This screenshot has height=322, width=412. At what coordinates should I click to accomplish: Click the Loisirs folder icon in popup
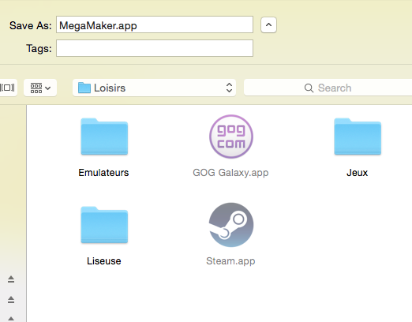click(x=84, y=88)
